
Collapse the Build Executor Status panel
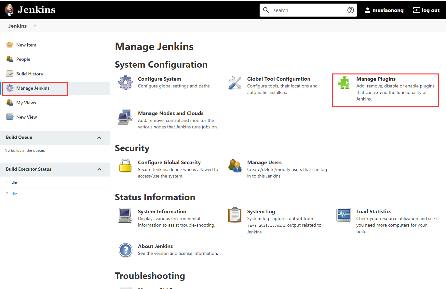(x=99, y=169)
